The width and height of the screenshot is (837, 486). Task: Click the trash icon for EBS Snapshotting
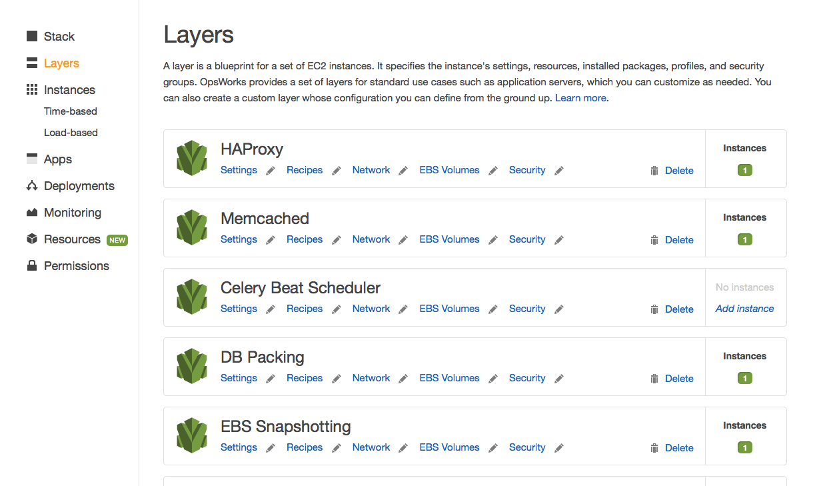click(654, 448)
